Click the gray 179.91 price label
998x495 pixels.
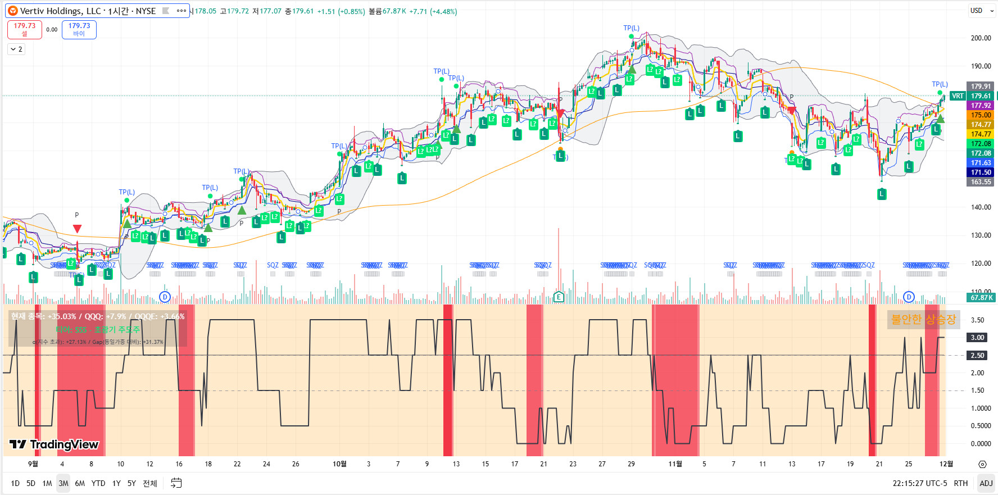981,87
